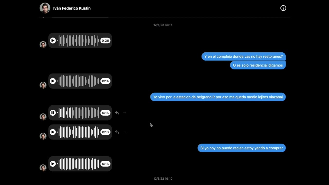Select the "O es solo residencial digamos" message

pyautogui.click(x=258, y=65)
